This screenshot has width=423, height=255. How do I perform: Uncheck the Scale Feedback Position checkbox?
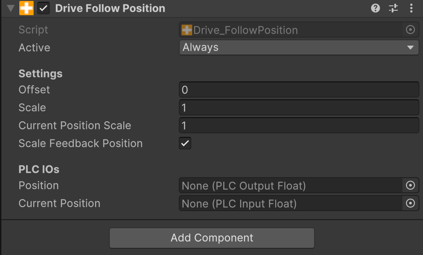pyautogui.click(x=185, y=144)
